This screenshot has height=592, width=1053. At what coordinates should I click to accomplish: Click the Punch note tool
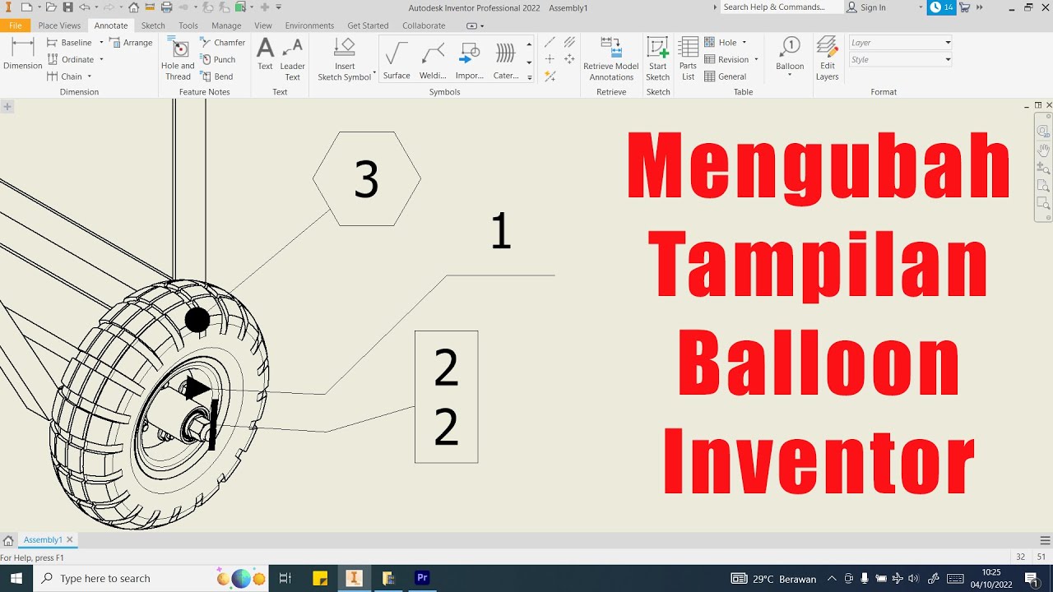pos(218,59)
